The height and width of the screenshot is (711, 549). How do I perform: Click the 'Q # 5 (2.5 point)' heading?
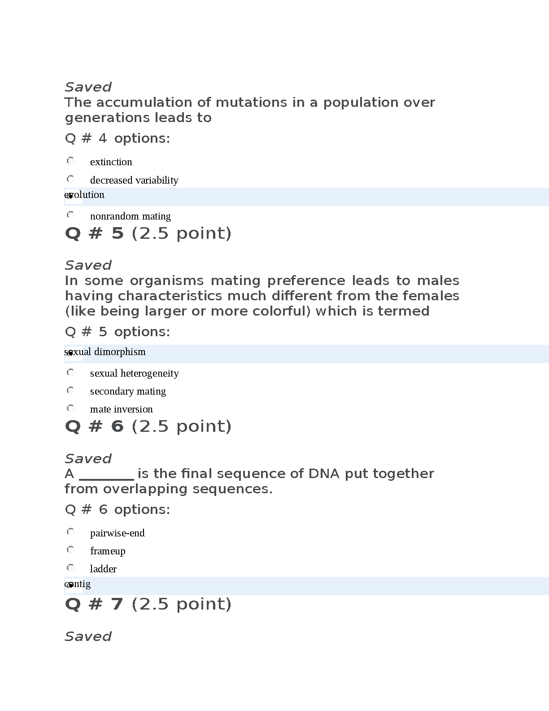coord(148,233)
